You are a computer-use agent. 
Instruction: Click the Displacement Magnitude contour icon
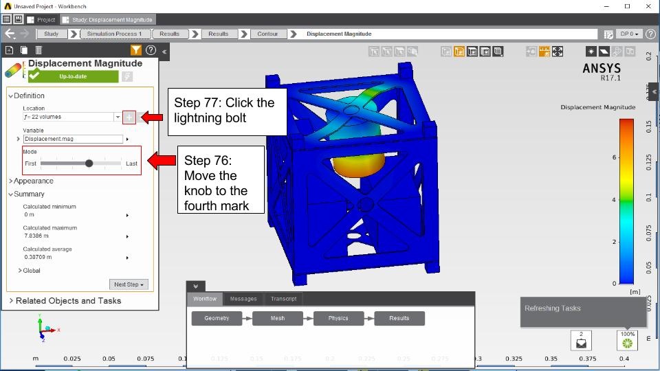click(x=14, y=70)
